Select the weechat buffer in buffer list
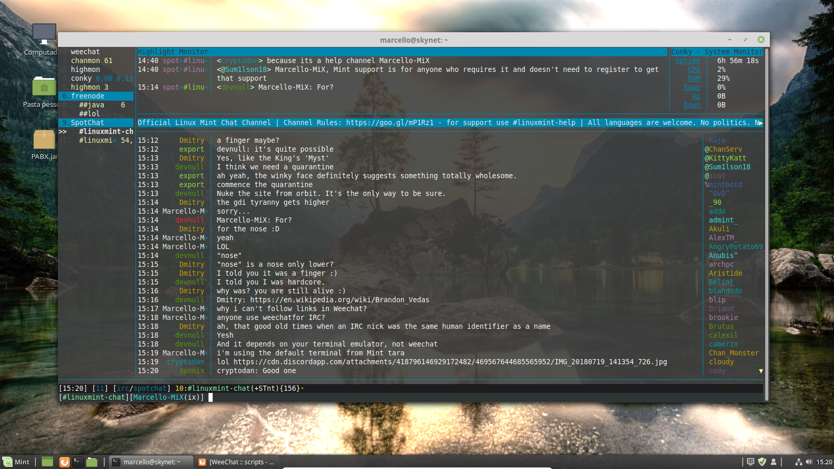This screenshot has height=469, width=834. (x=85, y=52)
